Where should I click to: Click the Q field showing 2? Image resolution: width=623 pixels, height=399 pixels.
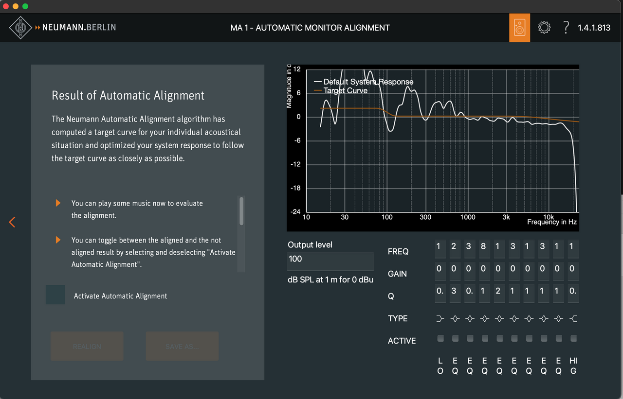click(x=499, y=293)
